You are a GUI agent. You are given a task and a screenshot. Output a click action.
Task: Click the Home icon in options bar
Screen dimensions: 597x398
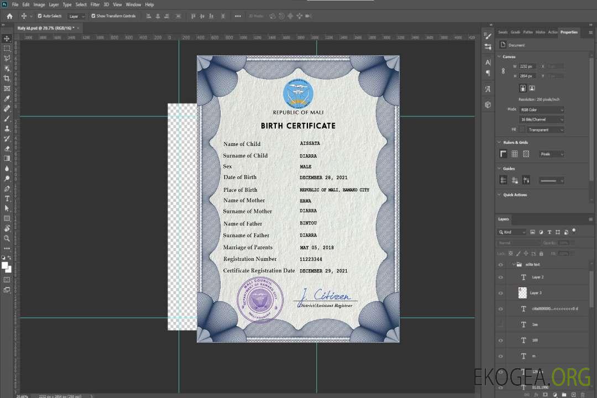tap(9, 16)
